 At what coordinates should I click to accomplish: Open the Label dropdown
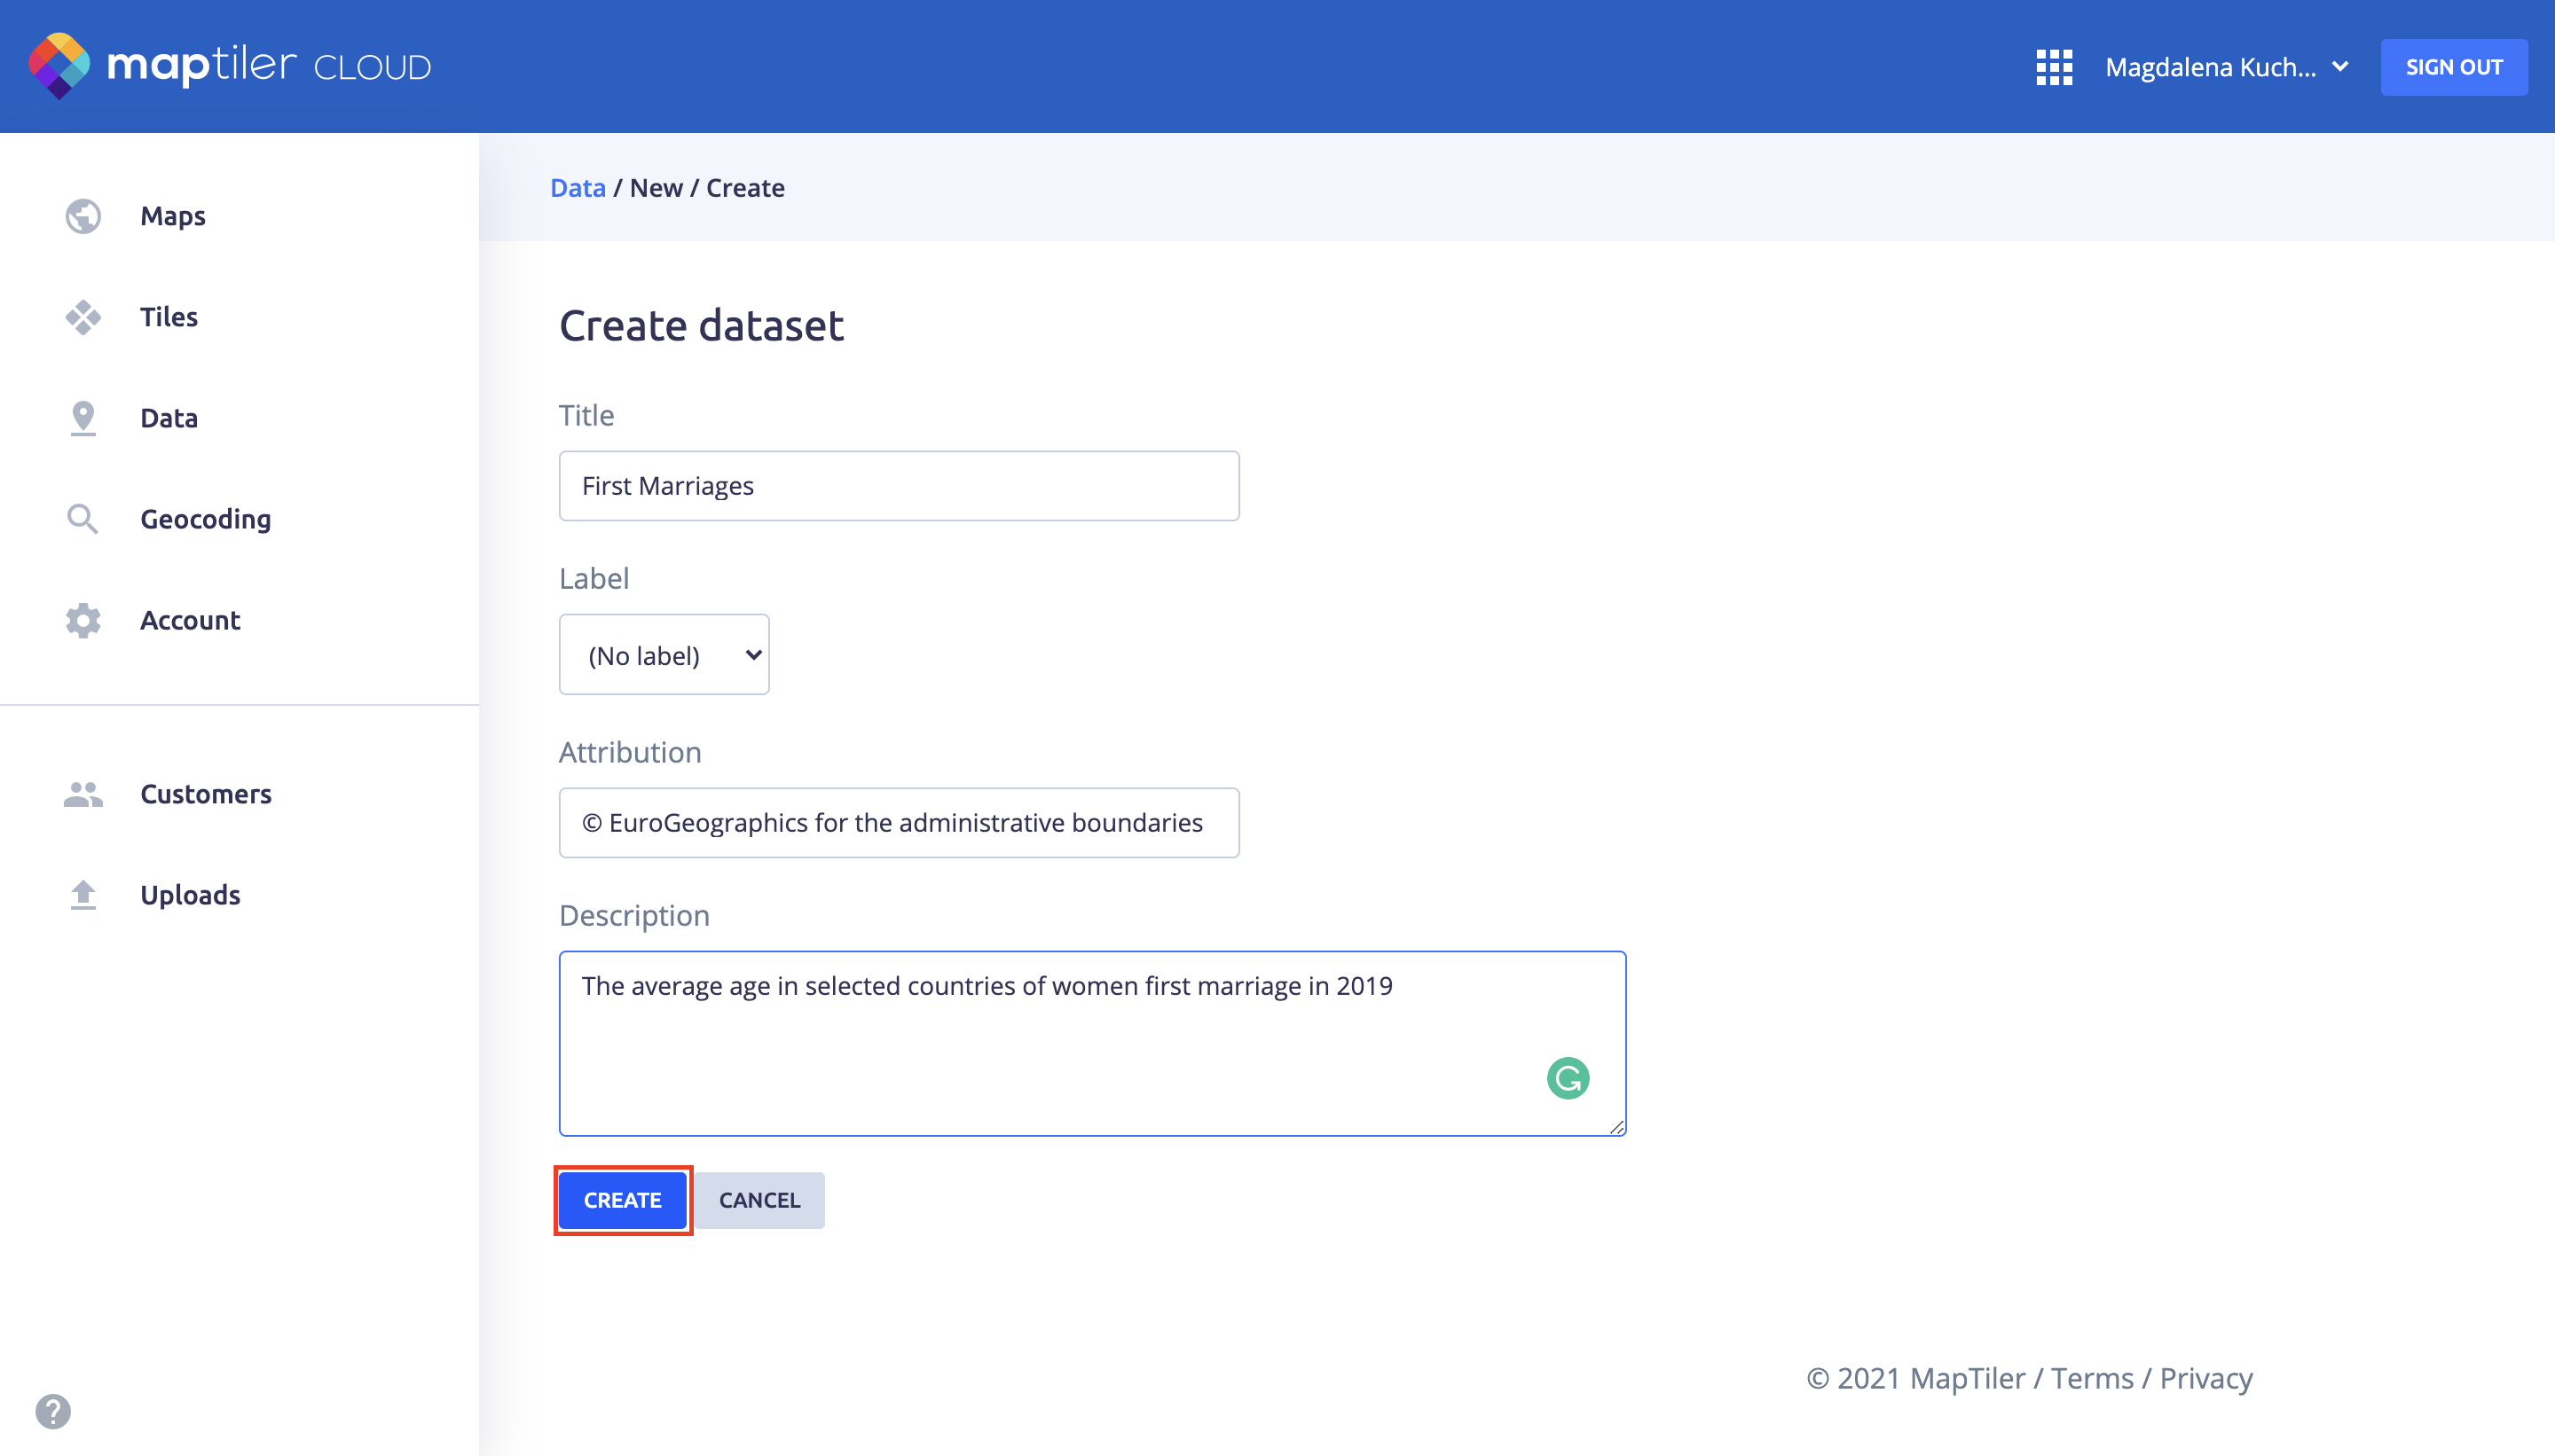point(664,655)
